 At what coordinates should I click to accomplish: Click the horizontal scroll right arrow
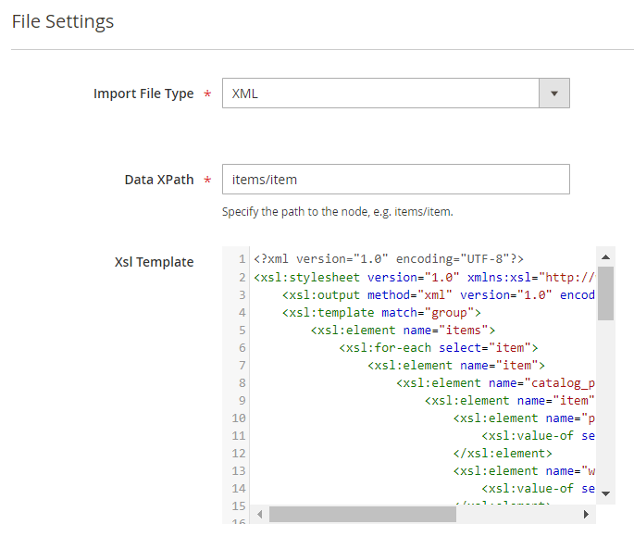coord(586,514)
